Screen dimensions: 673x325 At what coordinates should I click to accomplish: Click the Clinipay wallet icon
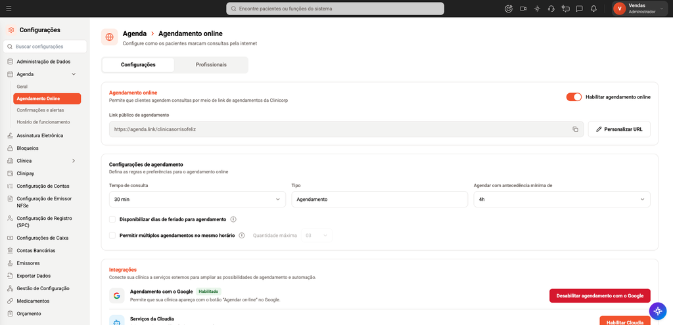[10, 173]
